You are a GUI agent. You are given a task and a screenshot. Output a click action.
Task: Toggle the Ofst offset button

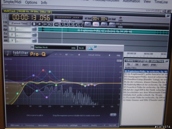tap(112, 25)
